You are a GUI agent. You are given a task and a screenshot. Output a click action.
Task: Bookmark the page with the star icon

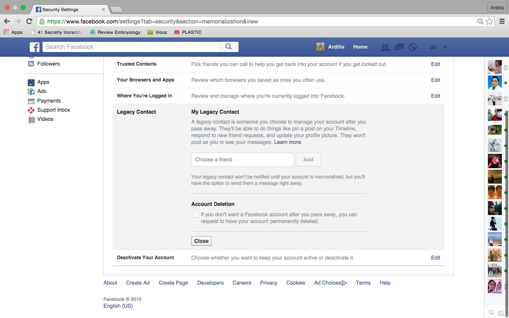pyautogui.click(x=490, y=21)
